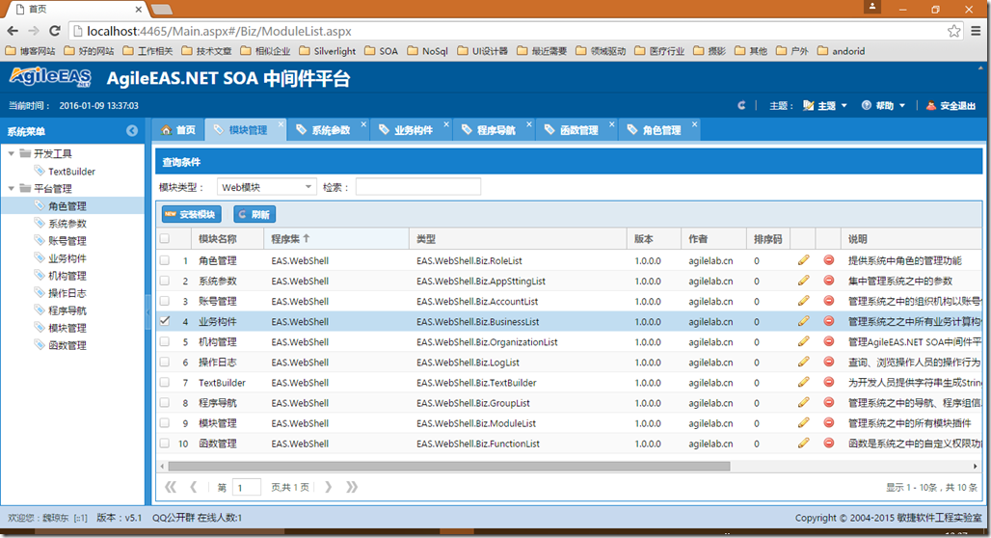This screenshot has height=538, width=991.
Task: Edit the TextBuilder module row
Action: tap(803, 382)
